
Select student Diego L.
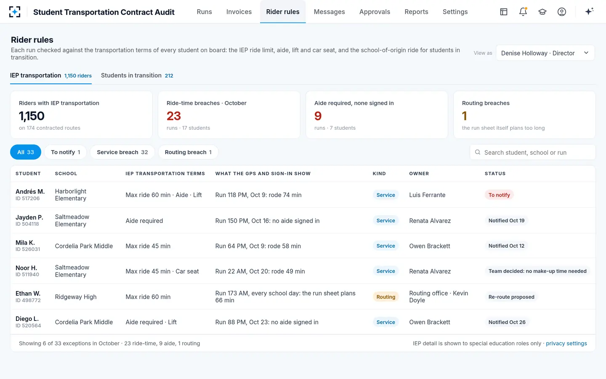(x=27, y=319)
